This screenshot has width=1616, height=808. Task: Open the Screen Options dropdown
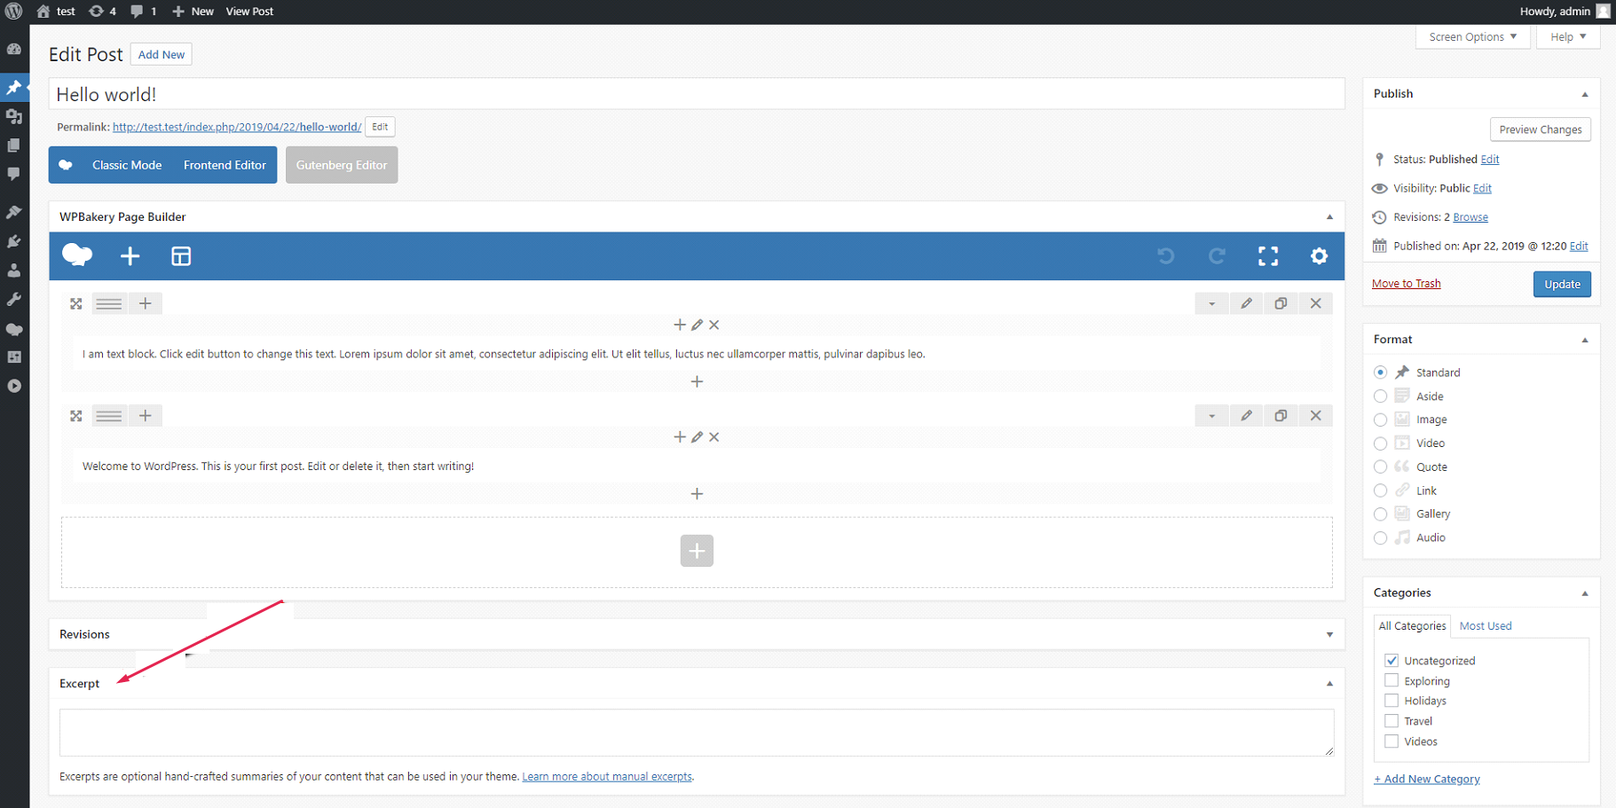tap(1472, 37)
